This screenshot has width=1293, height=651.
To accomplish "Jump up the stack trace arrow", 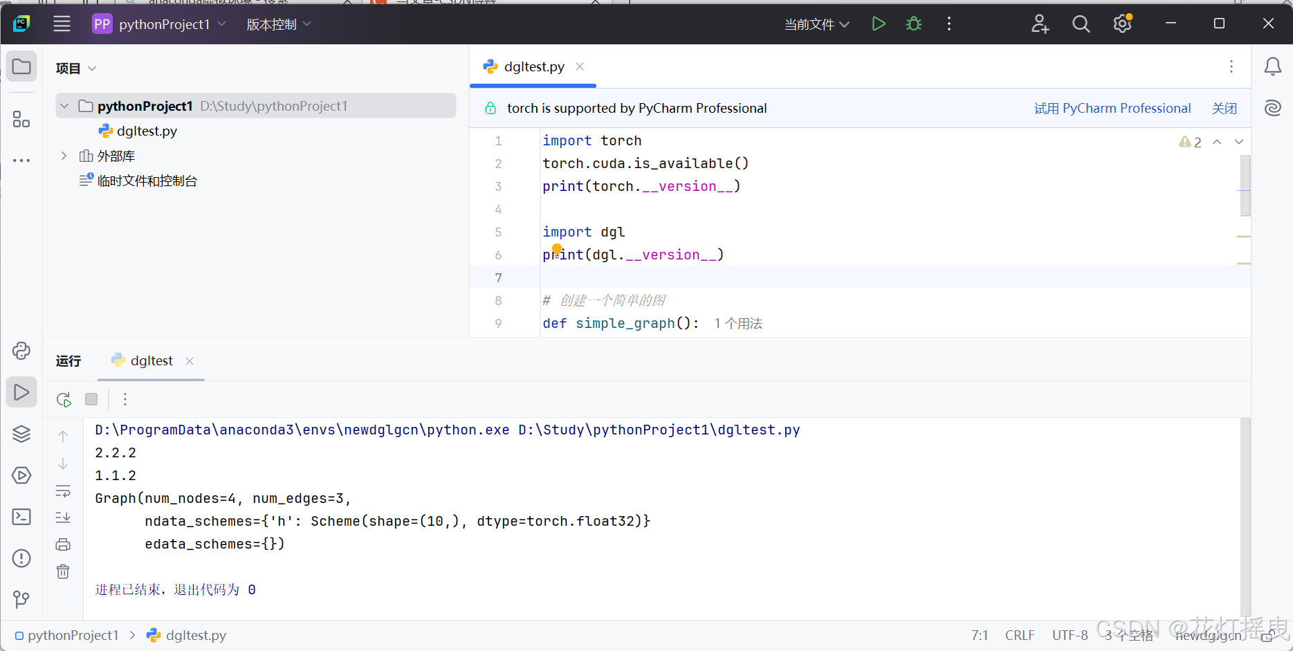I will (63, 437).
